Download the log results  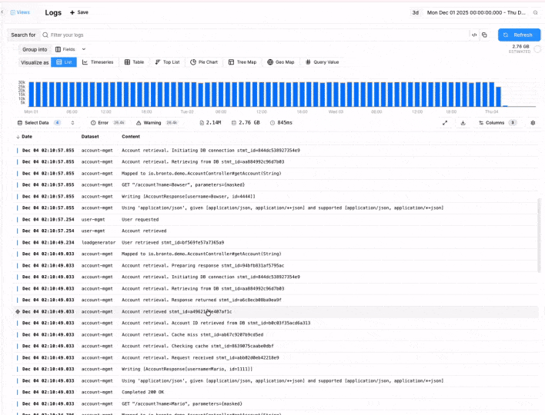pos(463,123)
